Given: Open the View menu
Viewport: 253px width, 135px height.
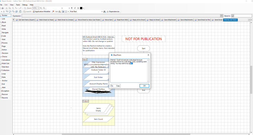Looking at the screenshot, I should tap(12, 5).
